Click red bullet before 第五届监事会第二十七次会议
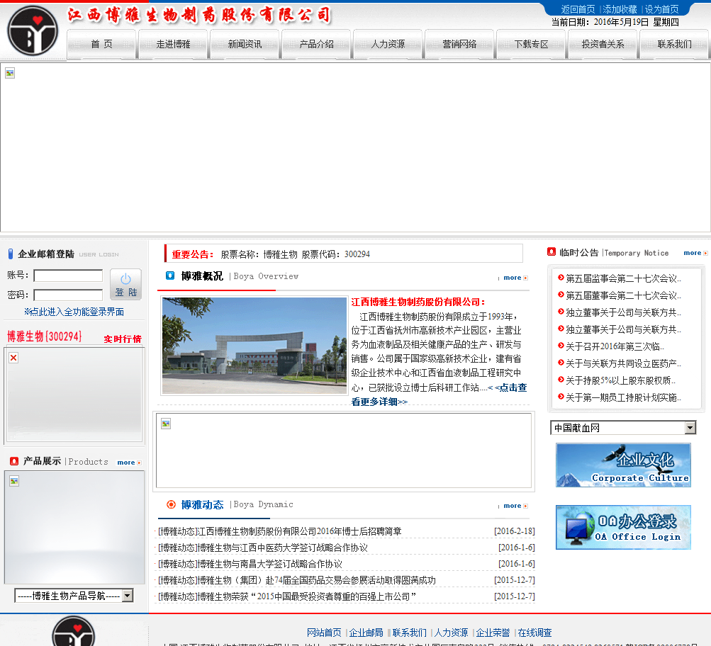This screenshot has height=646, width=711. (561, 278)
